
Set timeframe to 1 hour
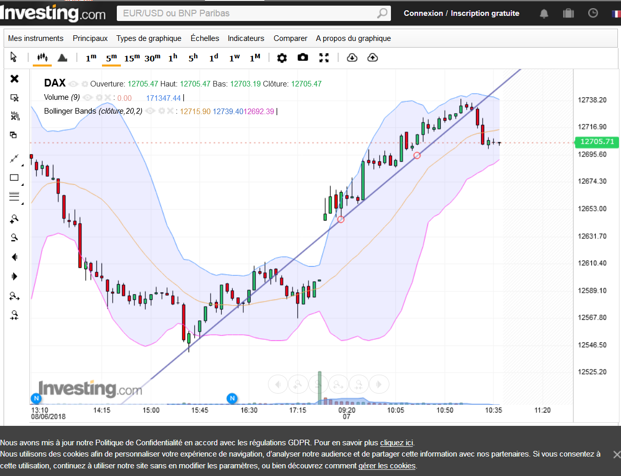(x=173, y=58)
